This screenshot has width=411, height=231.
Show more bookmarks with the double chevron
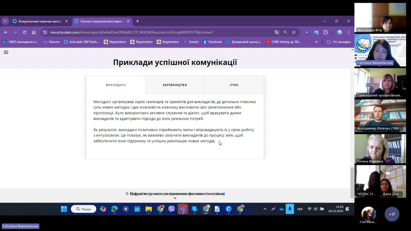click(x=316, y=42)
